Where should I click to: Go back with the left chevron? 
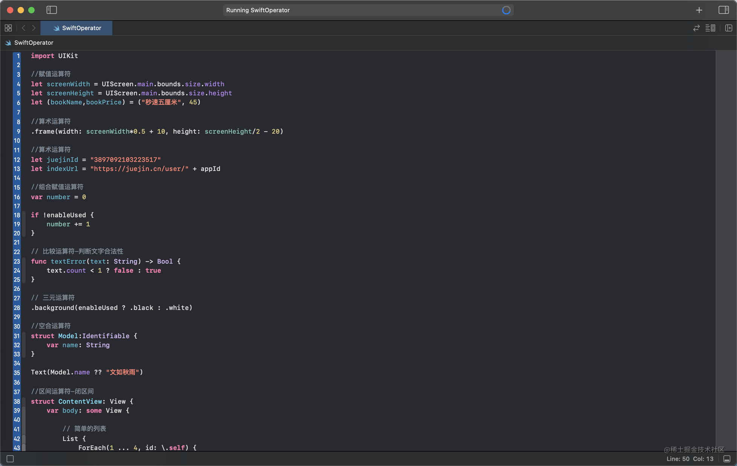click(23, 28)
